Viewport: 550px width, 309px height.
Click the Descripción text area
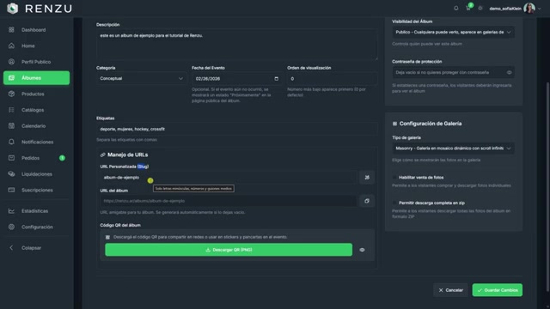[x=237, y=45]
